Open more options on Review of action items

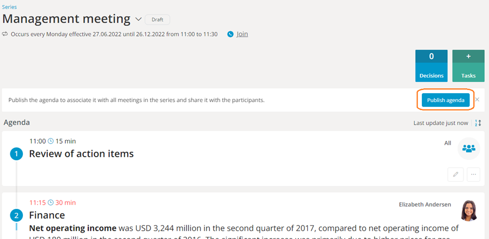pos(473,174)
